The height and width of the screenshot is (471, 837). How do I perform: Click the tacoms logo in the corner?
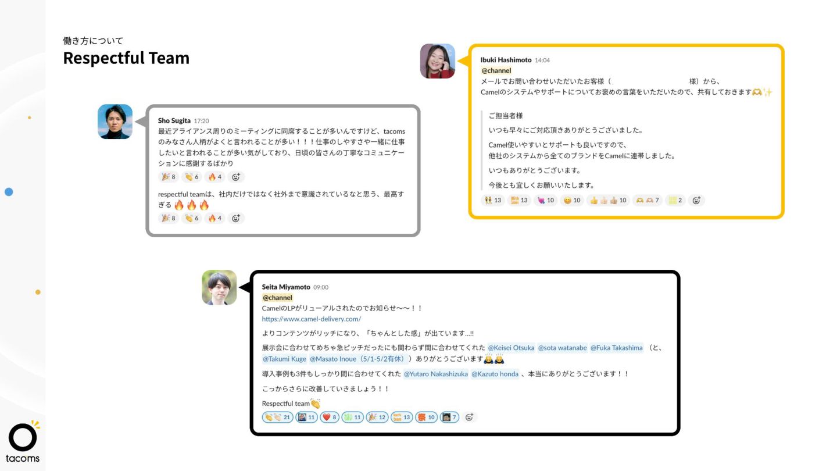pyautogui.click(x=23, y=443)
